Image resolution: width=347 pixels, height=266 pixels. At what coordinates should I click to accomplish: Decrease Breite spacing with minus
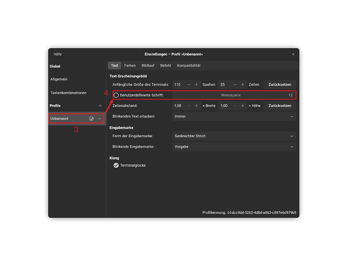tap(189, 106)
